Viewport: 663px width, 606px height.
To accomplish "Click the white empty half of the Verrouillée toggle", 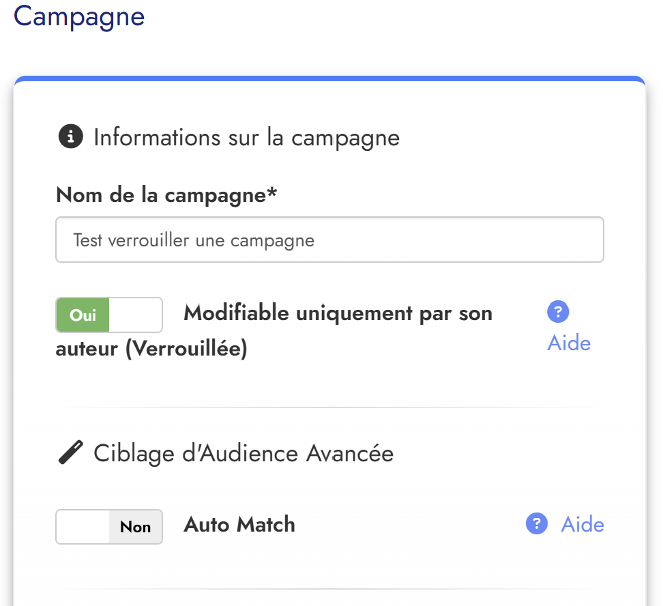I will pos(136,315).
